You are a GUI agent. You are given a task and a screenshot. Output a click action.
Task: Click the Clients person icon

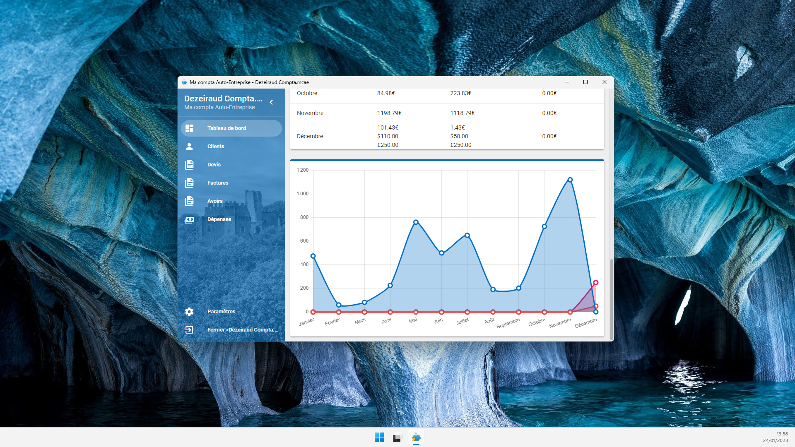click(x=189, y=147)
